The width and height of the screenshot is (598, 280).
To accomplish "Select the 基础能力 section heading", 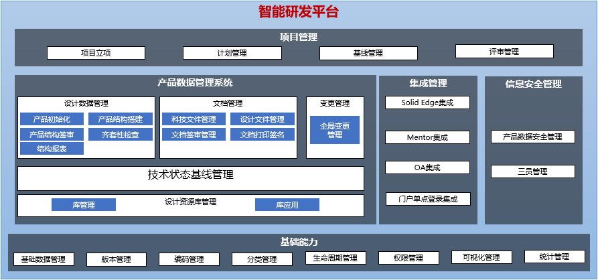I will click(299, 242).
